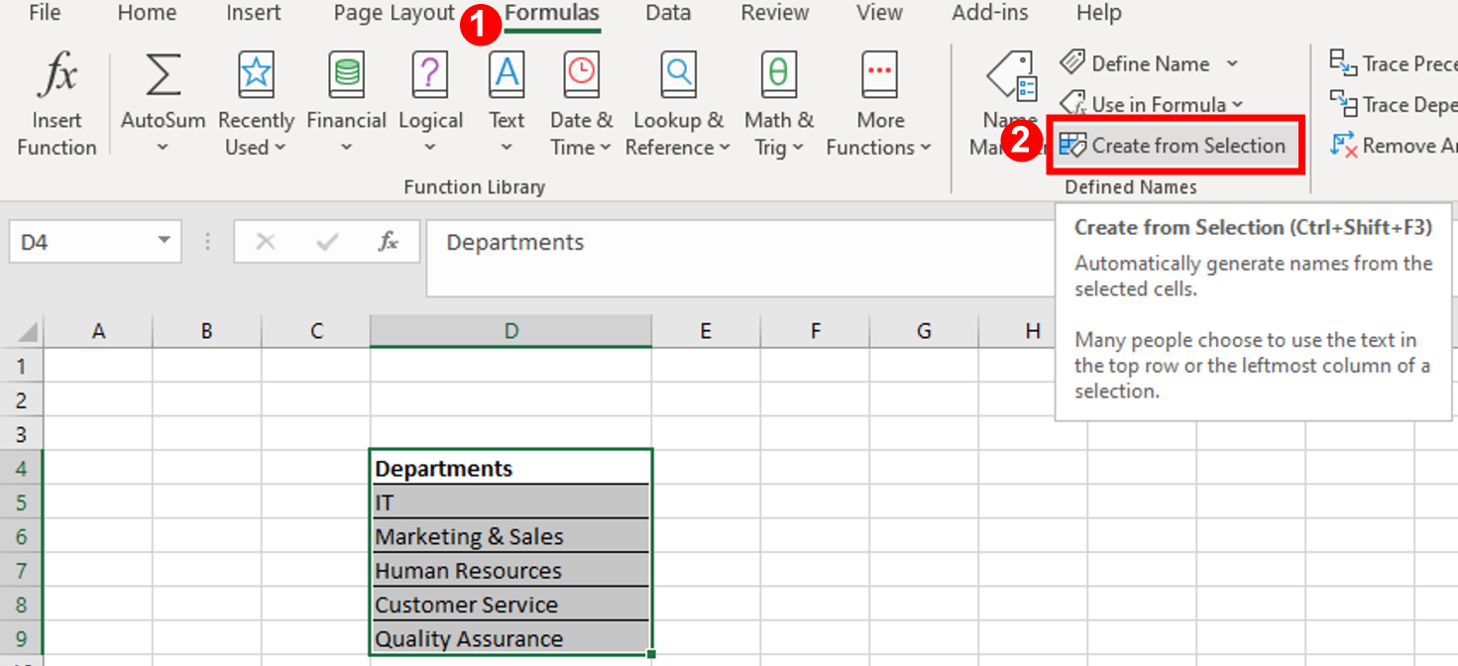Expand the More Functions dropdown arrow
1458x666 pixels.
click(x=926, y=148)
